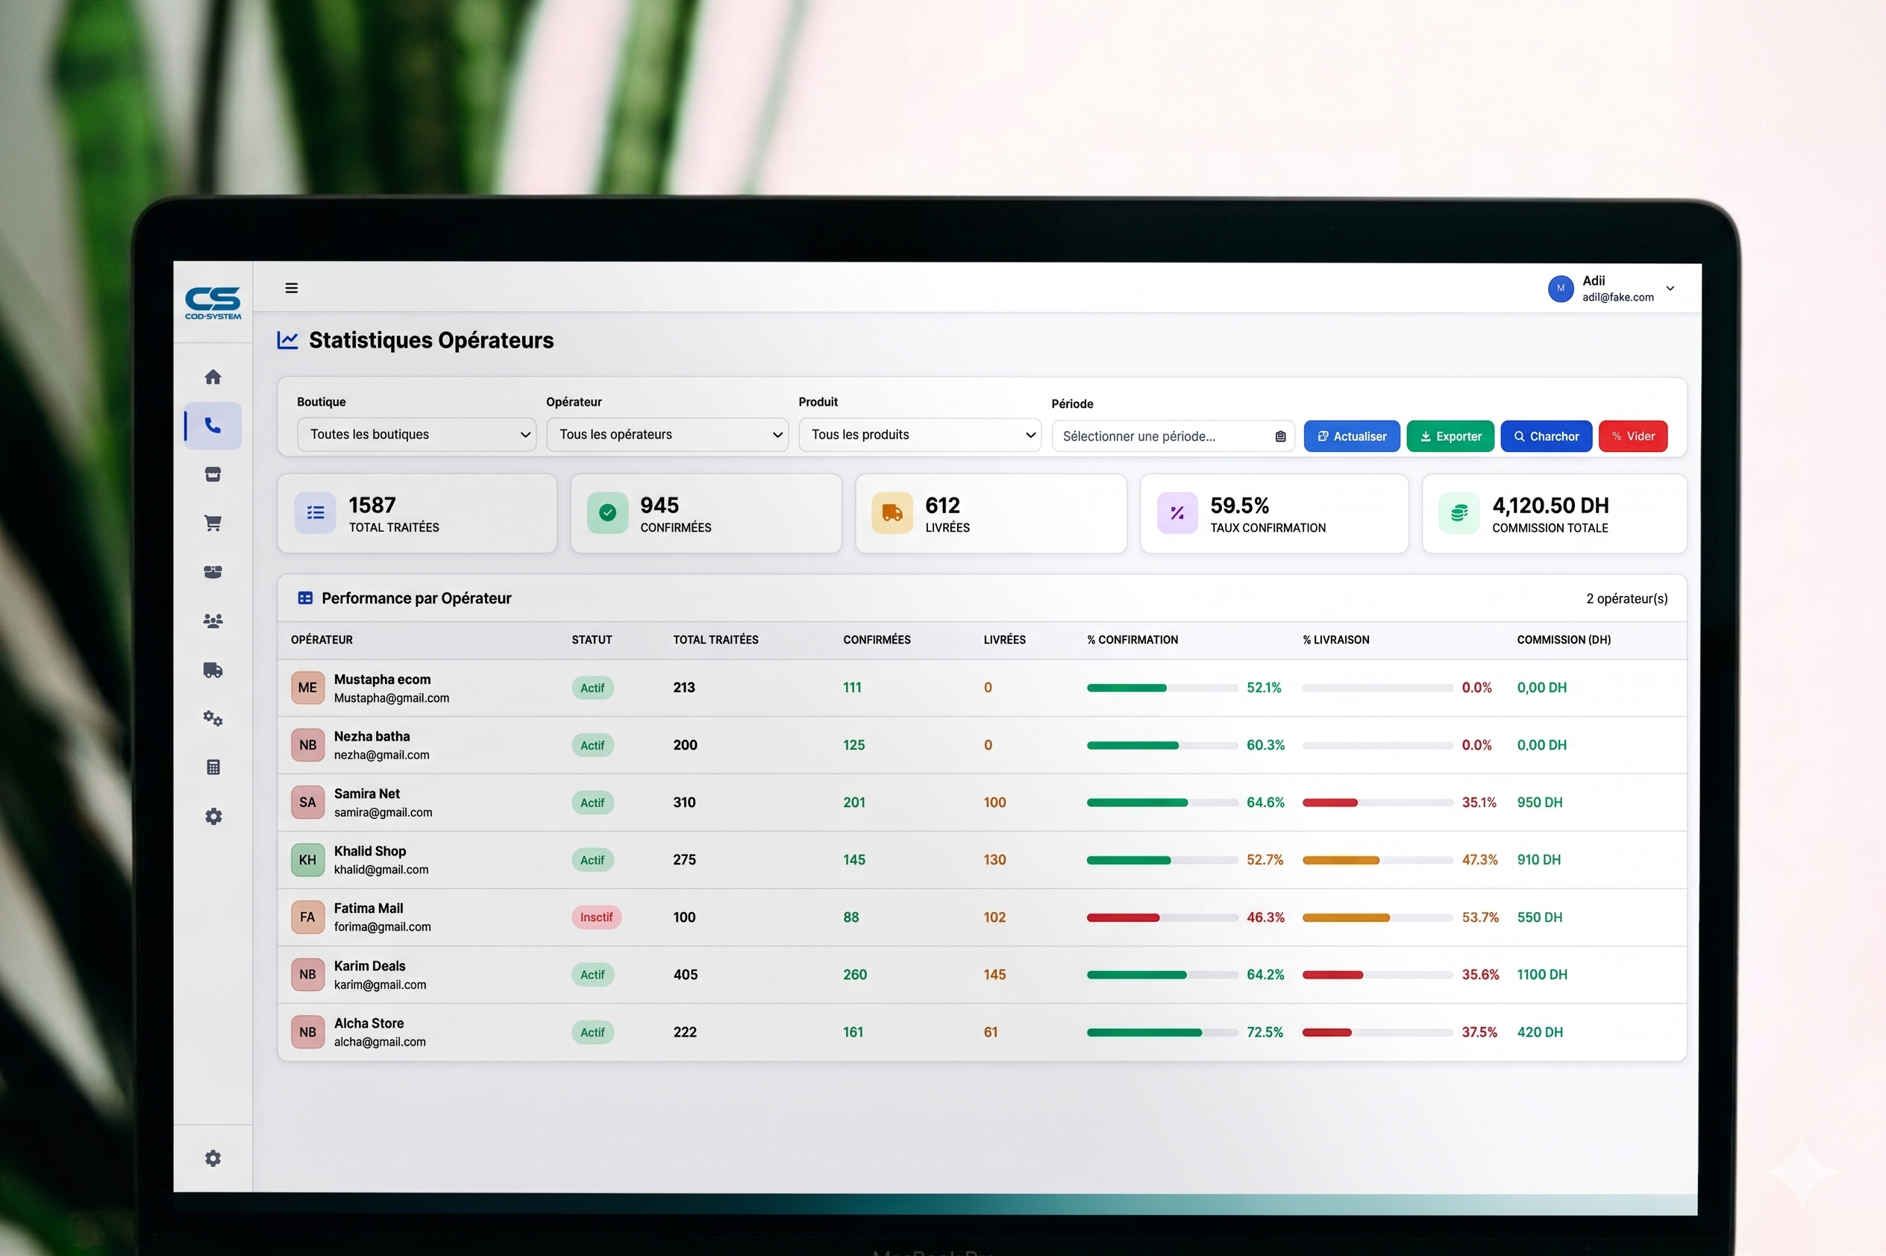Screen dimensions: 1886x1256
Task: Click the Khalid Shop operator name
Action: point(370,852)
